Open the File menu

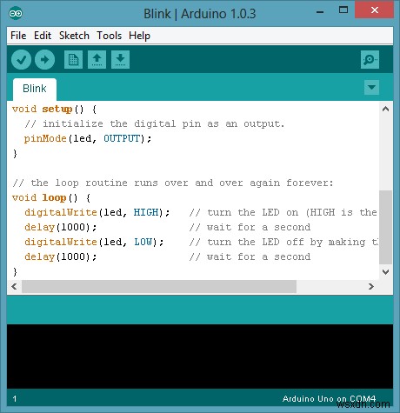tap(18, 36)
